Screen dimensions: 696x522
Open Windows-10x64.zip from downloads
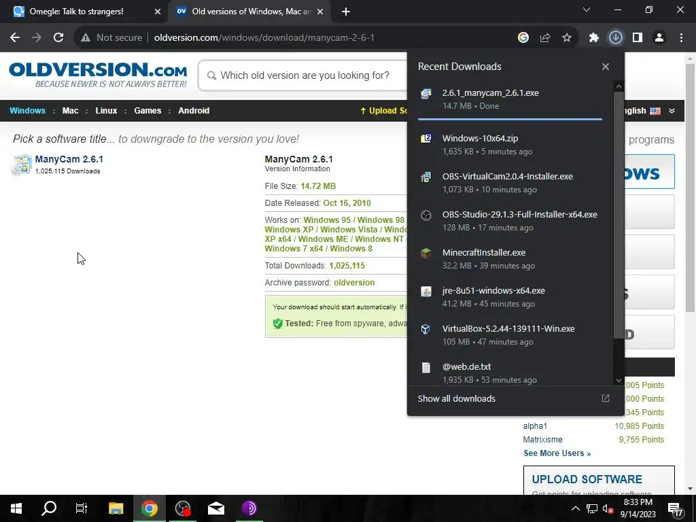click(x=510, y=145)
